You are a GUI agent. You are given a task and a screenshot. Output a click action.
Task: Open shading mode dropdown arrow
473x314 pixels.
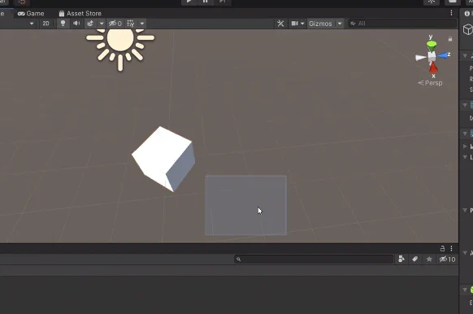click(32, 24)
